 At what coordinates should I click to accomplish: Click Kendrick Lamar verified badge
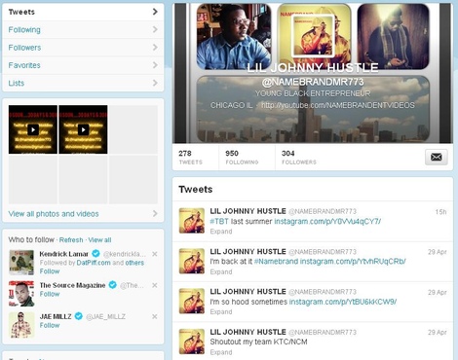click(95, 253)
